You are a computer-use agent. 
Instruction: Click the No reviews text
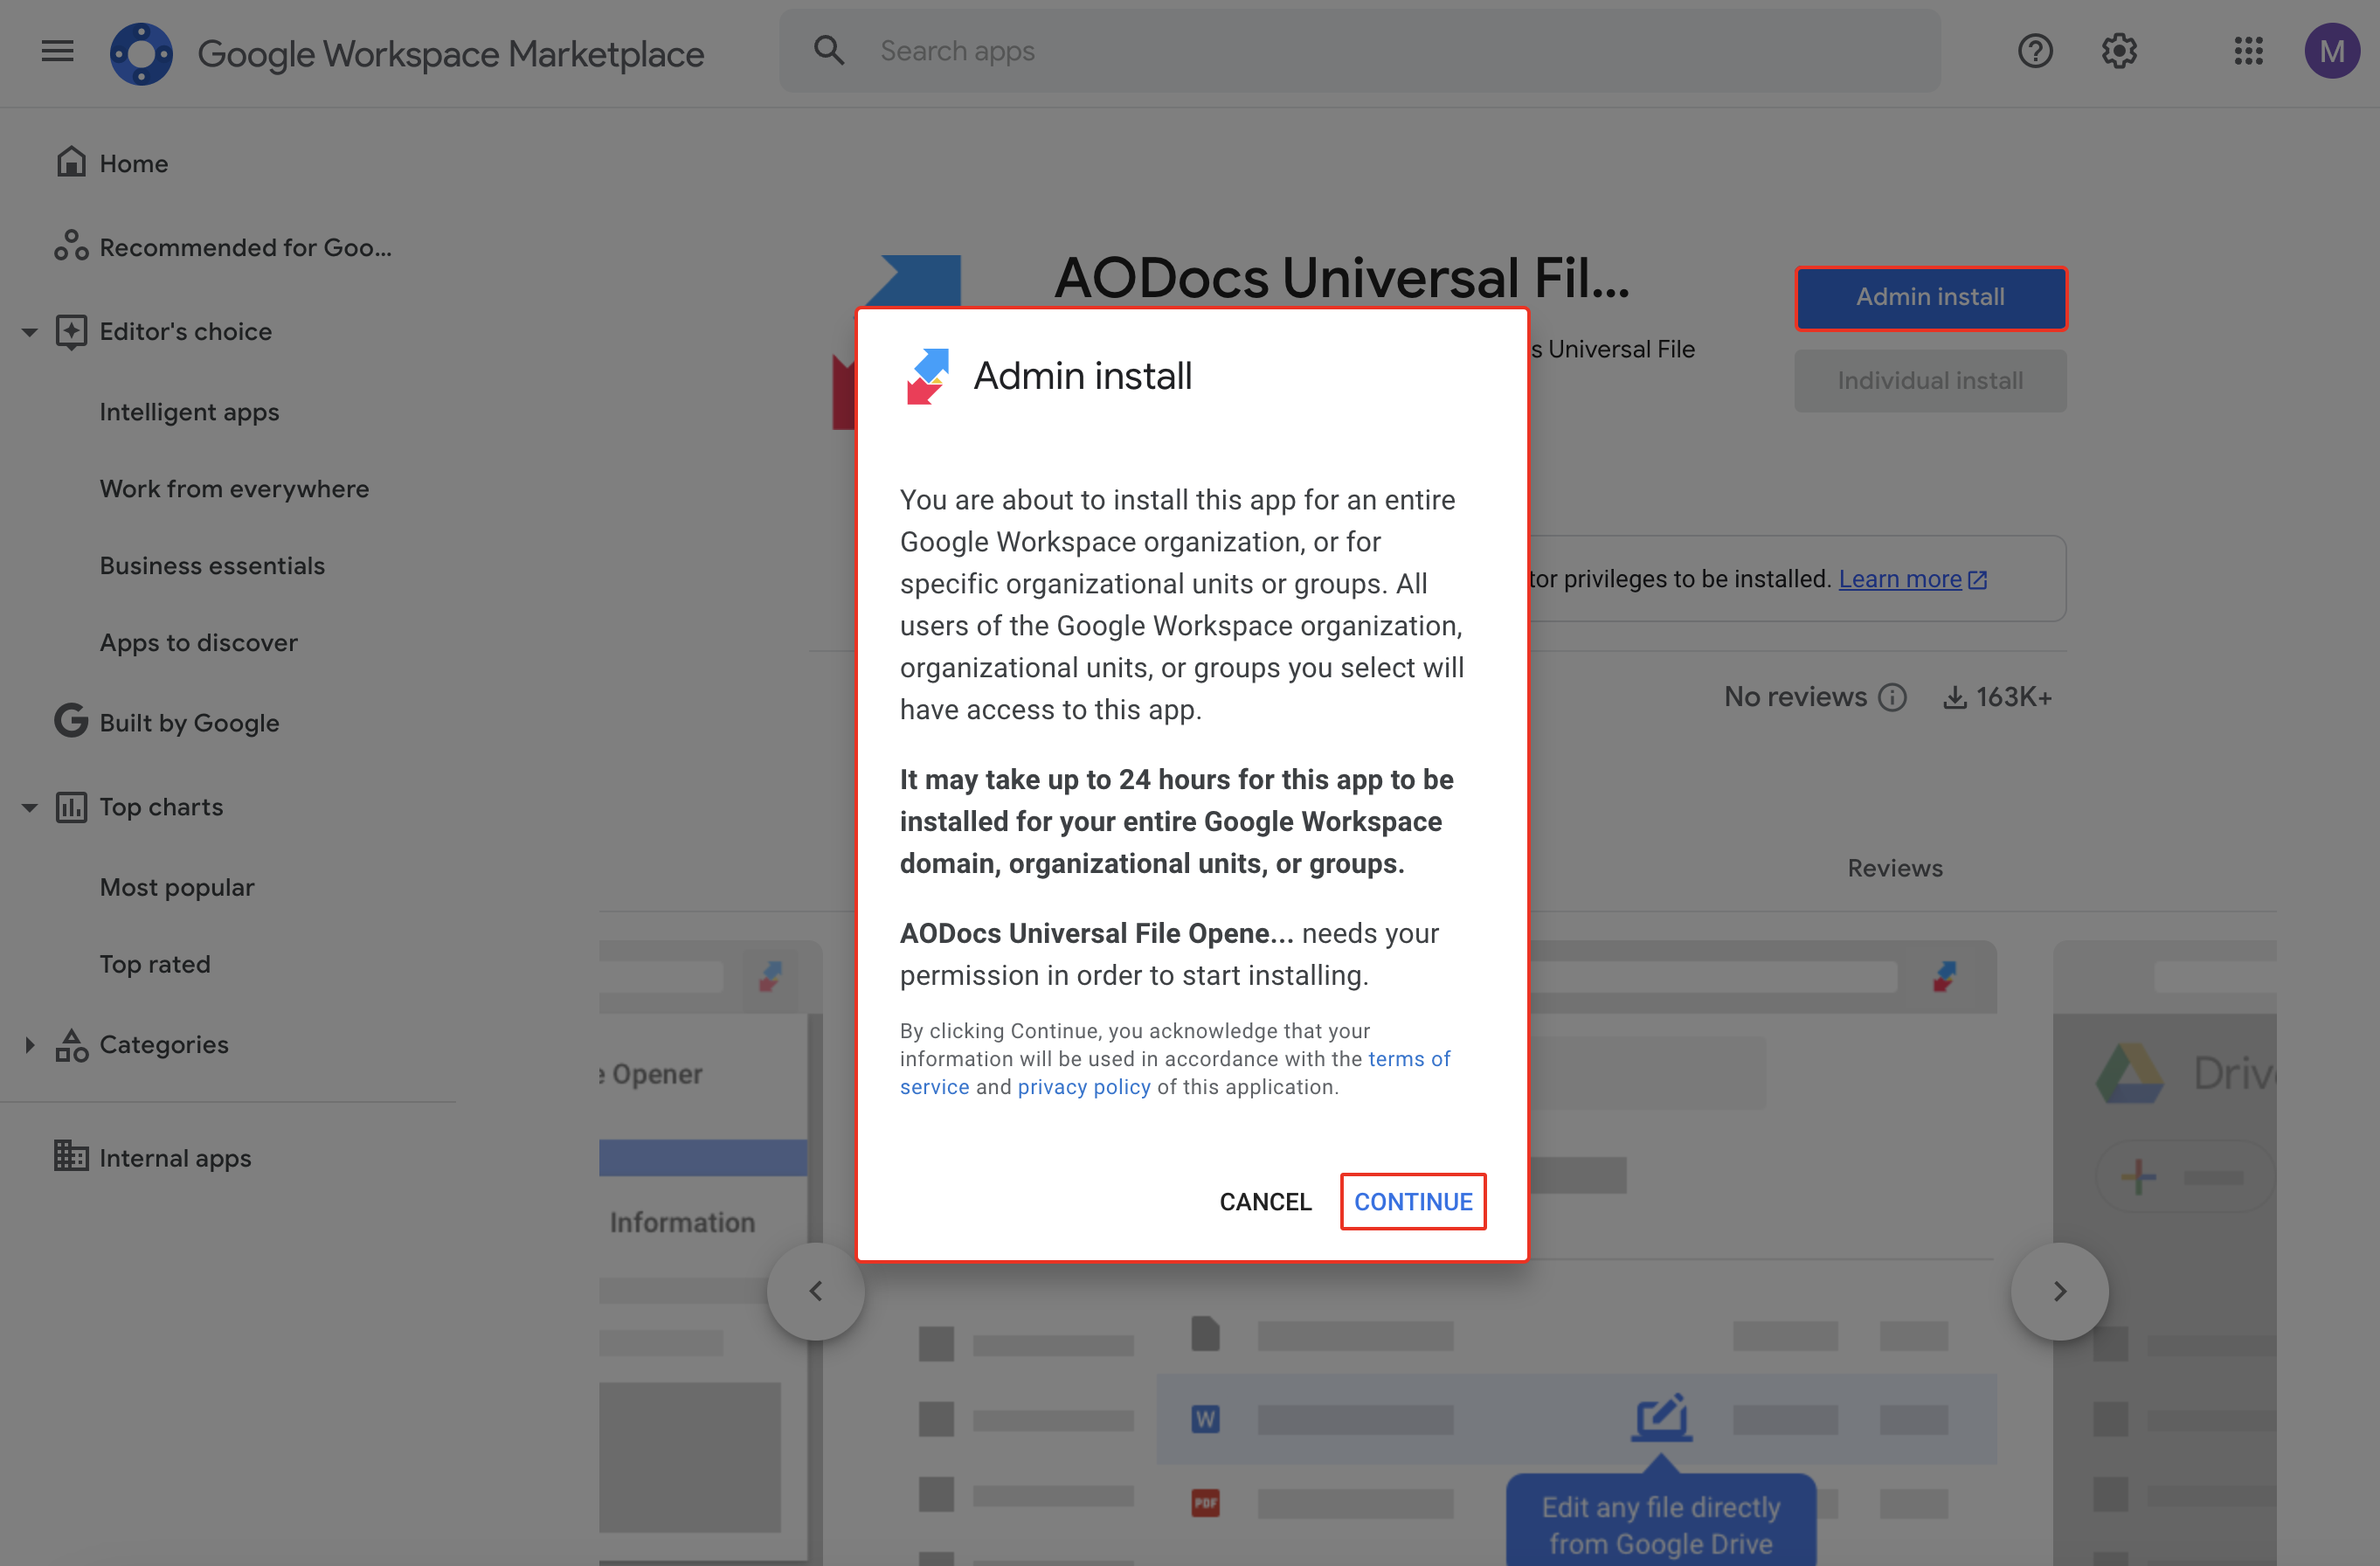tap(1795, 697)
